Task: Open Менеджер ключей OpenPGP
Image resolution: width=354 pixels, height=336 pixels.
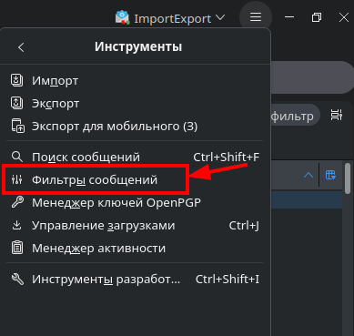Action: pos(135,202)
